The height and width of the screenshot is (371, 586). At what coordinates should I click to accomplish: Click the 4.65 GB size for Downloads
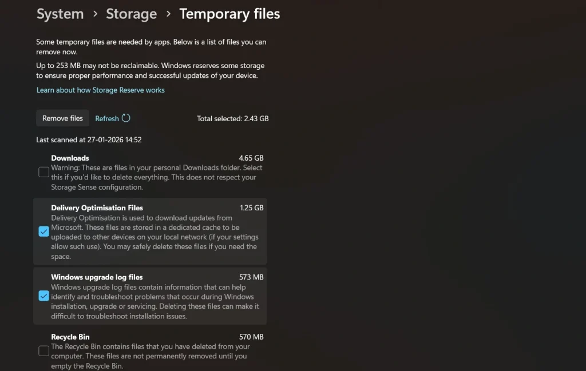pyautogui.click(x=252, y=158)
